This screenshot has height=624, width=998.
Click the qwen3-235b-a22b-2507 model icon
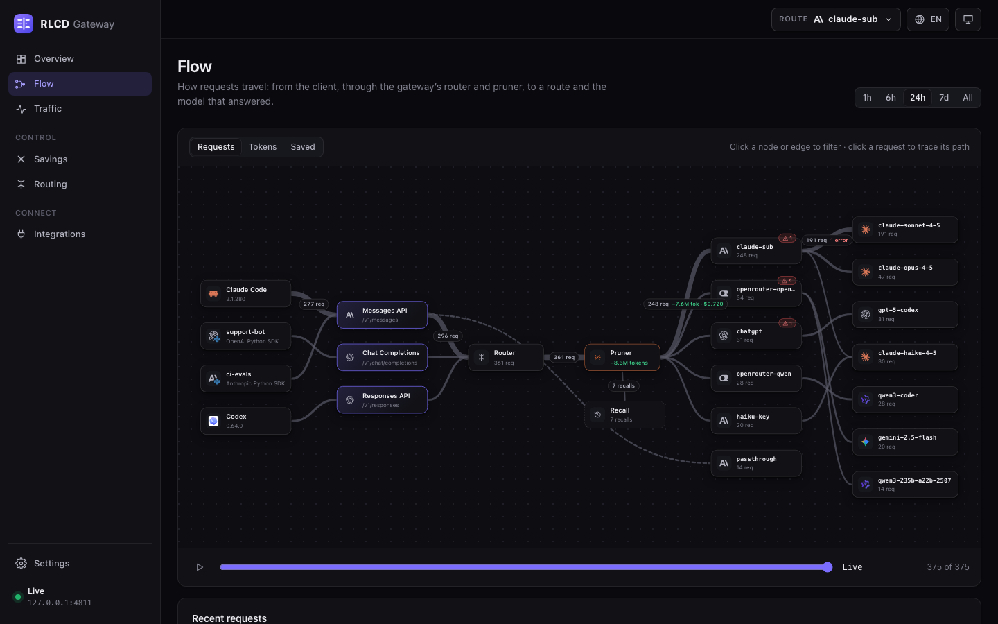pos(866,485)
